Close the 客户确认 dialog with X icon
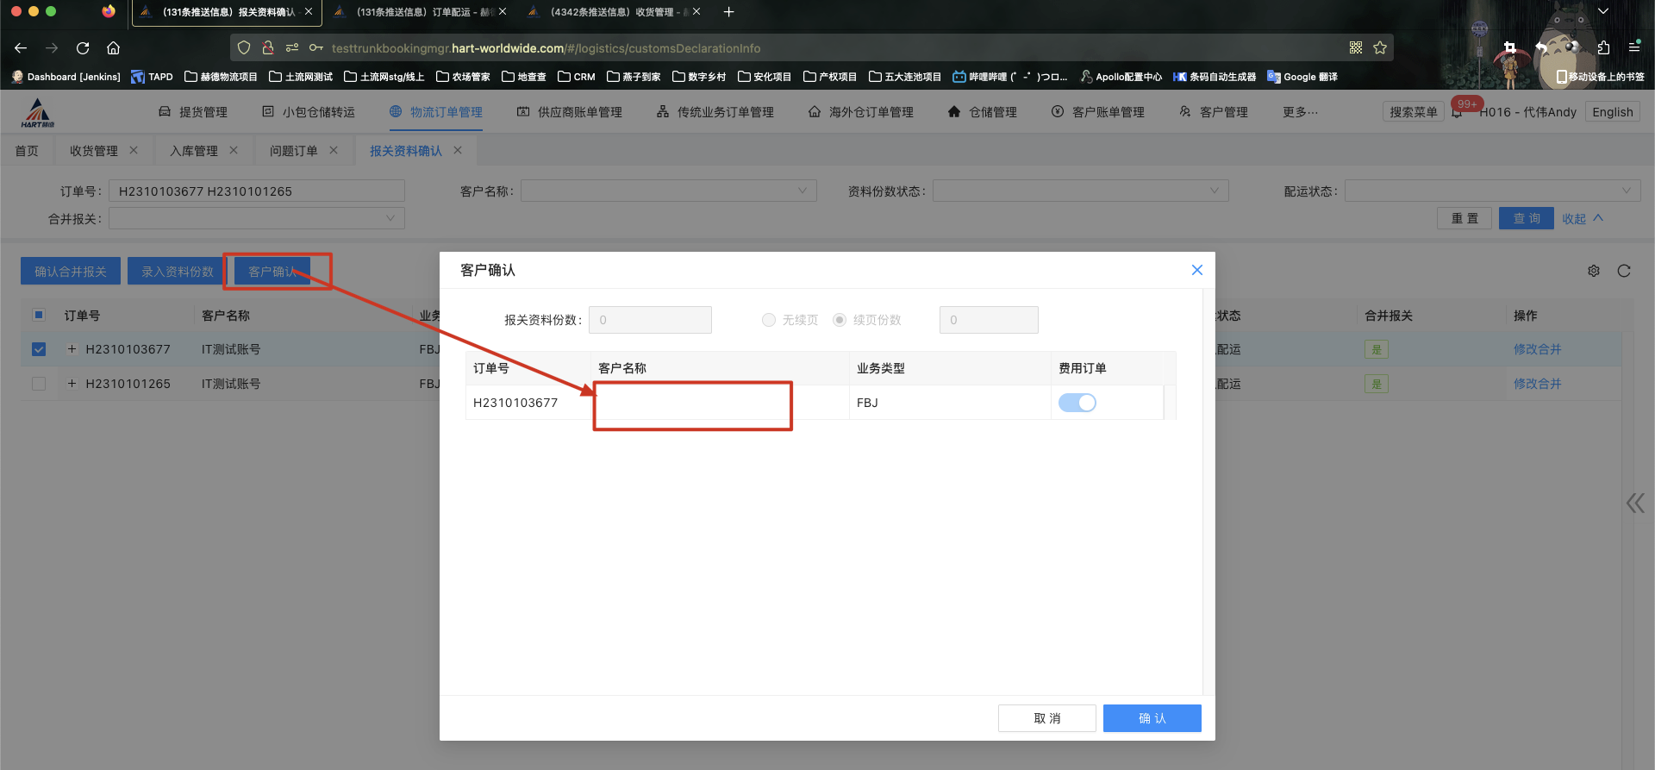1655x770 pixels. (1196, 270)
